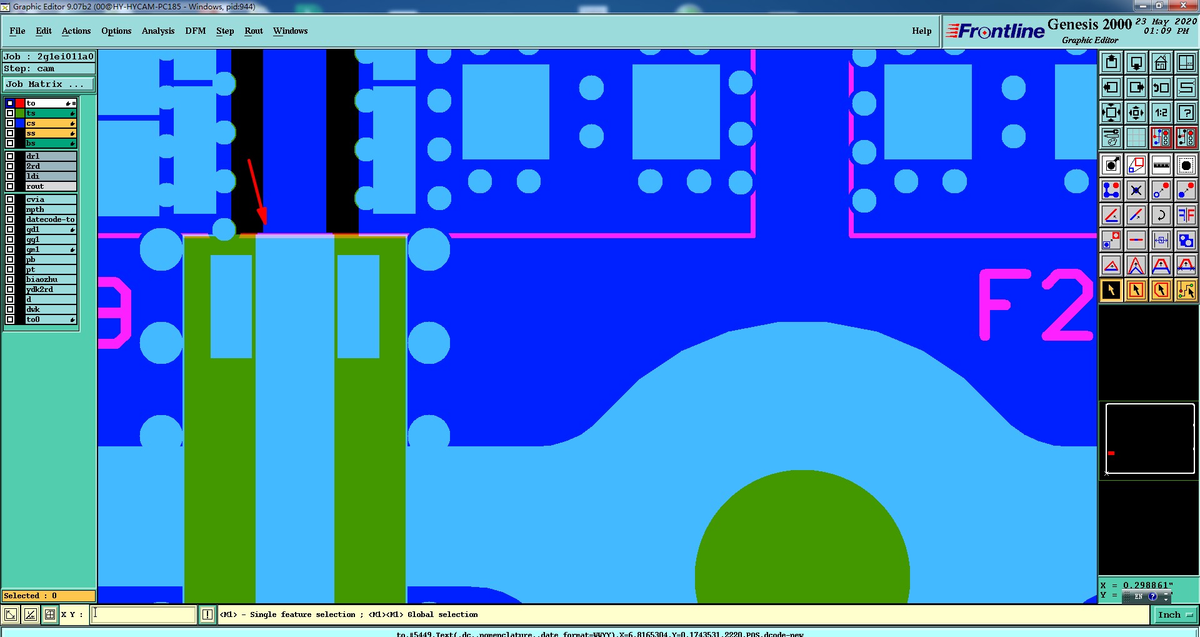The image size is (1200, 637).
Task: Click the 'gm1' layer name
Action: tap(51, 249)
